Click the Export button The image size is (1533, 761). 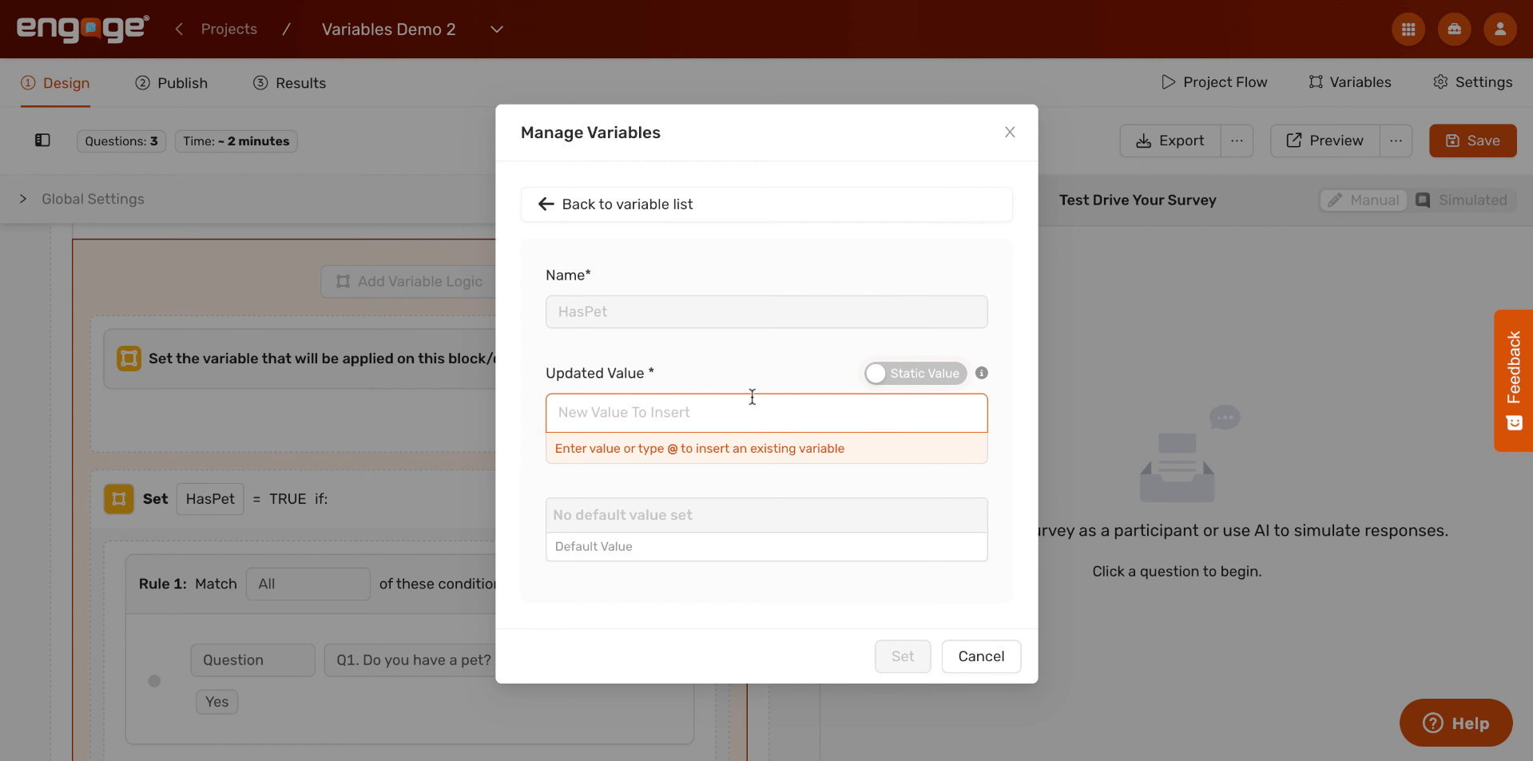pyautogui.click(x=1170, y=141)
